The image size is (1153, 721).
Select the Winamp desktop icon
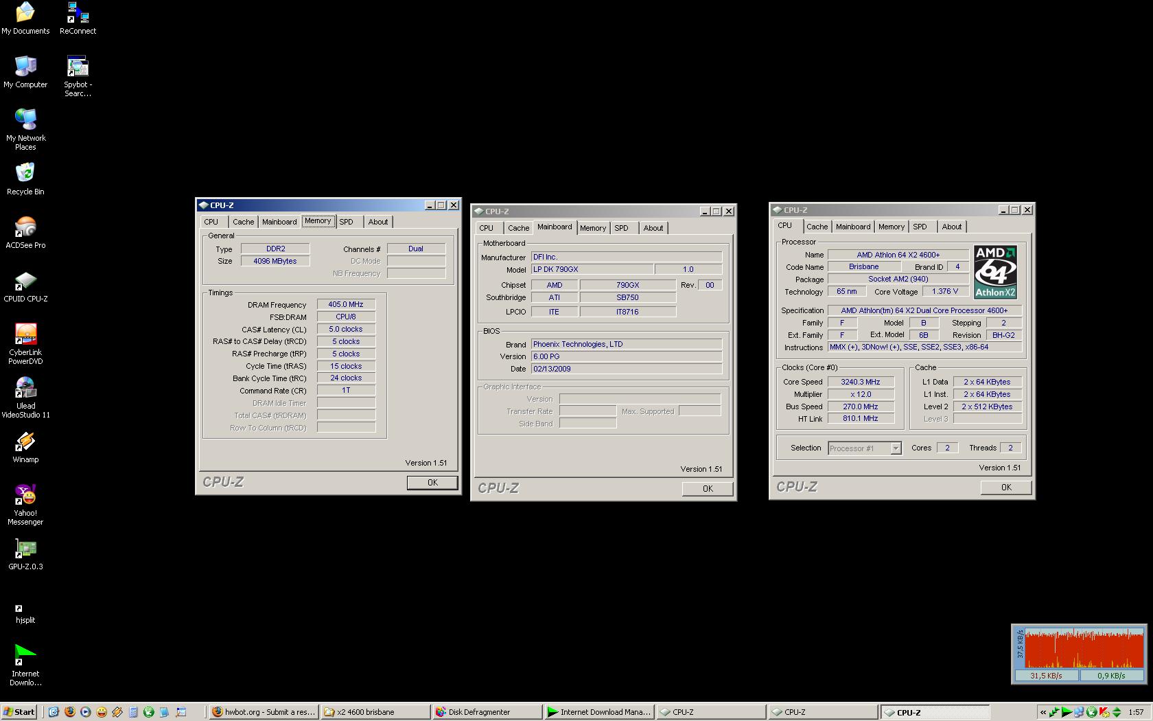[25, 447]
